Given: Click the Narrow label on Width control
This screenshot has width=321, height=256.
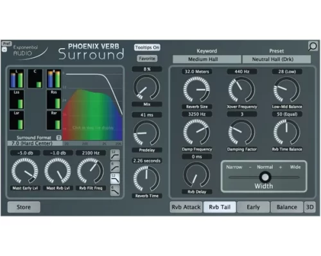Looking at the screenshot, I should (234, 167).
